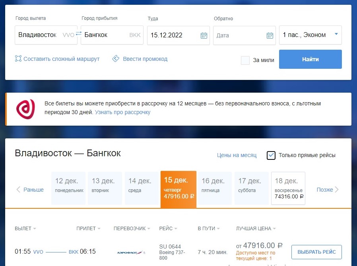Uncheck 'Только прямые рейсы' checkbox
357x266 pixels.
coord(271,155)
